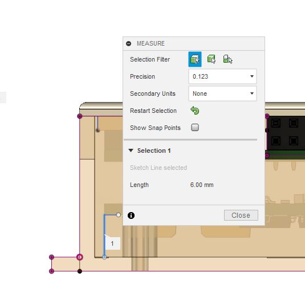Click the large magenta ring sketch point
Viewport: 305px width, 305px height.
79,257
